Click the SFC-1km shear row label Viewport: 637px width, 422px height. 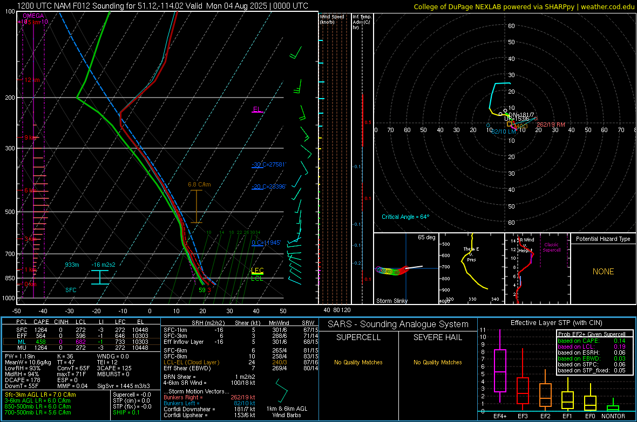coord(175,330)
